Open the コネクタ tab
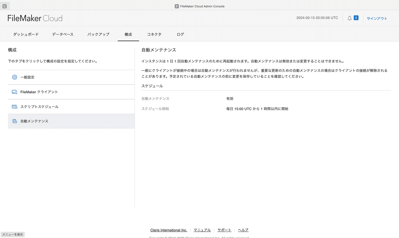 [x=154, y=34]
